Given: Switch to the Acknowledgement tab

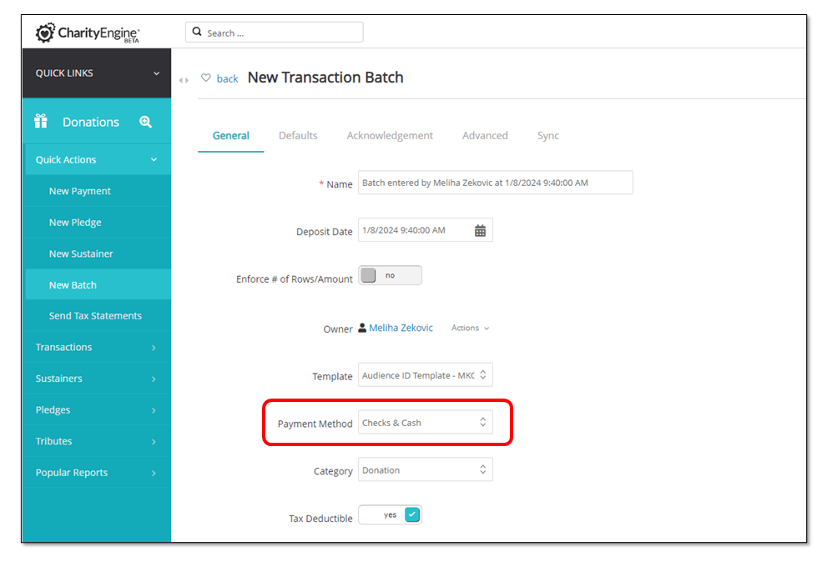Looking at the screenshot, I should point(390,135).
